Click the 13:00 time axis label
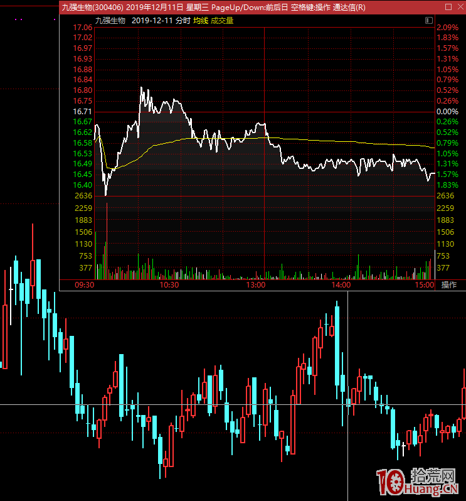This screenshot has height=501, width=466. tap(256, 284)
